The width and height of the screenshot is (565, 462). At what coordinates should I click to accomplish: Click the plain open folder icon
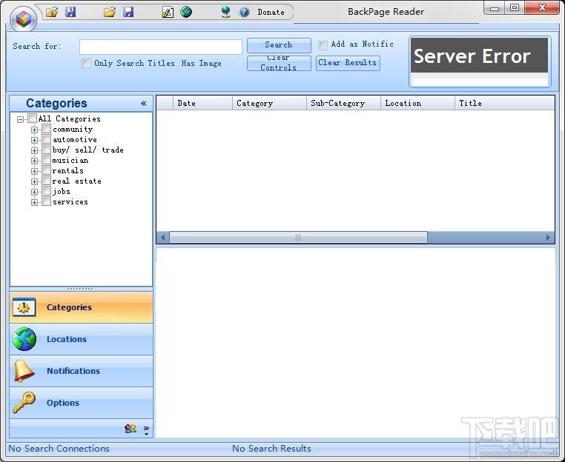coord(110,12)
